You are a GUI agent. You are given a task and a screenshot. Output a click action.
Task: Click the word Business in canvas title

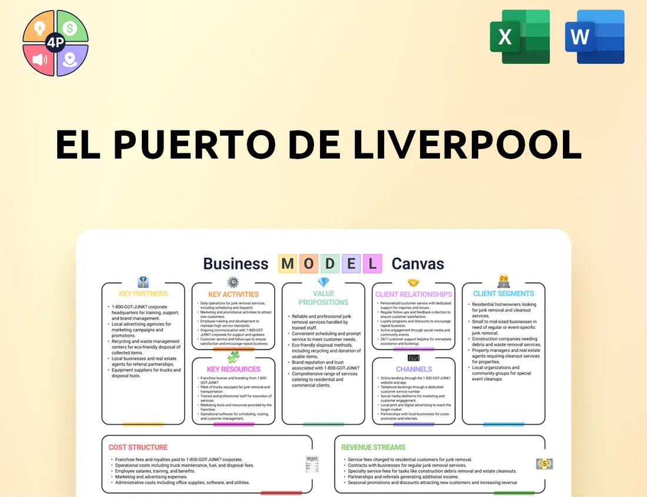[x=236, y=264]
